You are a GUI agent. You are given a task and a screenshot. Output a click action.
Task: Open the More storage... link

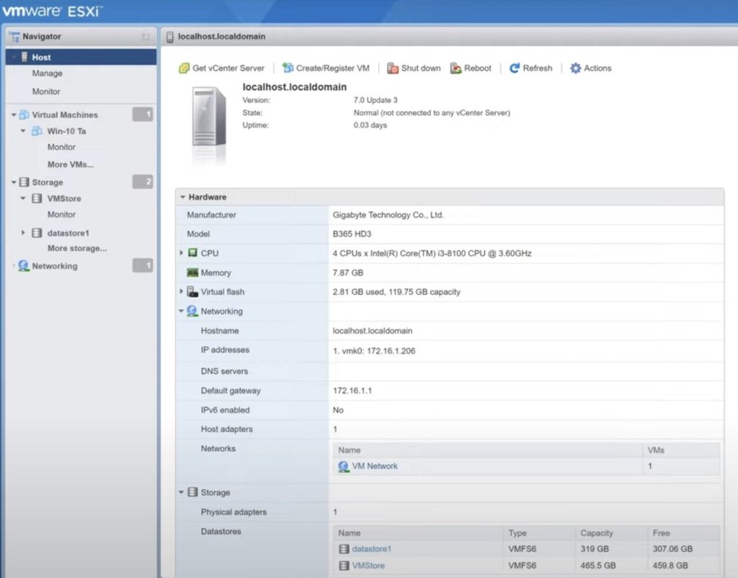77,249
